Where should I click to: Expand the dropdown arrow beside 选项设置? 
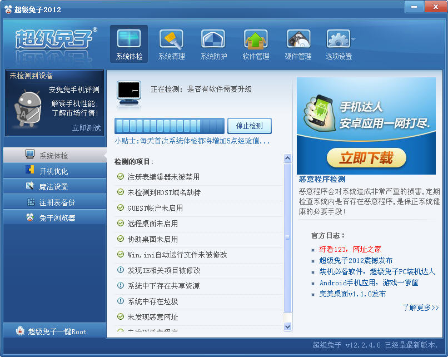(353, 40)
